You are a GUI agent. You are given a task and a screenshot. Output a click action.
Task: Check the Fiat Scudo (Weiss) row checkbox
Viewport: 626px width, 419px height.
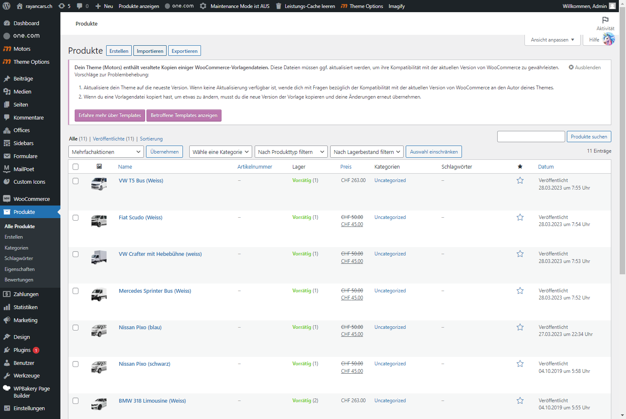[76, 218]
